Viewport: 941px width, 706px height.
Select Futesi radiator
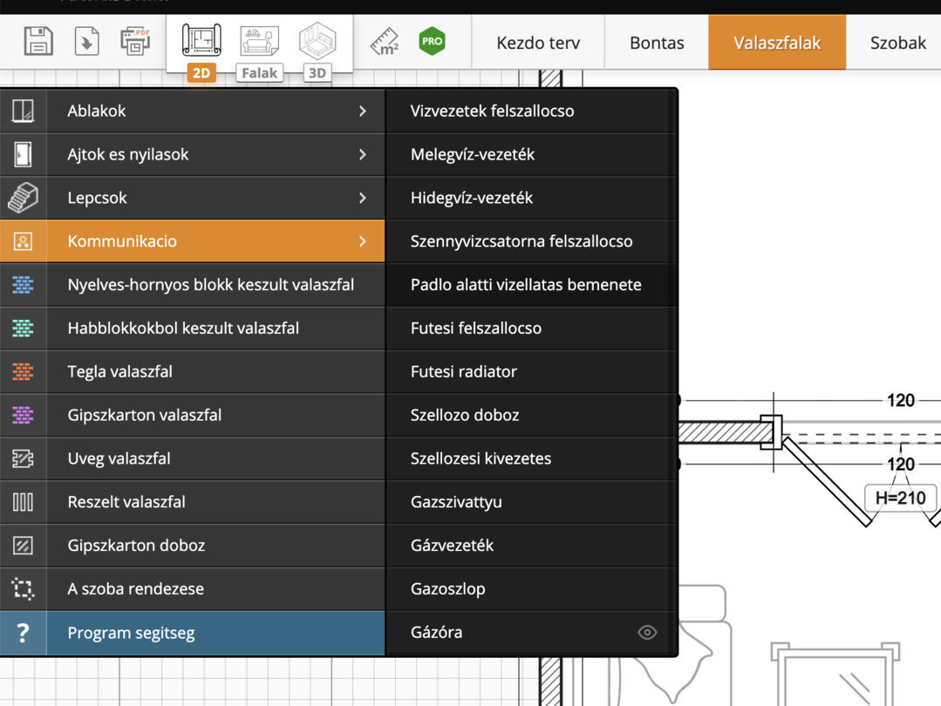[532, 372]
